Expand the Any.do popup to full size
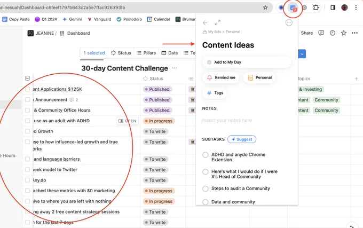The width and height of the screenshot is (363, 228). coord(217,22)
